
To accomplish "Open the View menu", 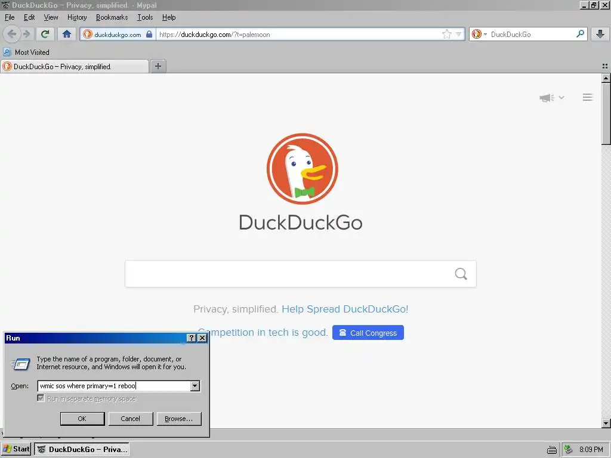I will pos(51,17).
